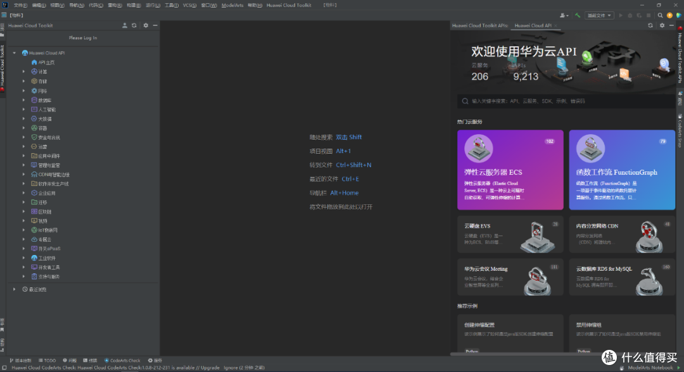Click the Please Log In link
The image size is (684, 372).
pos(83,38)
